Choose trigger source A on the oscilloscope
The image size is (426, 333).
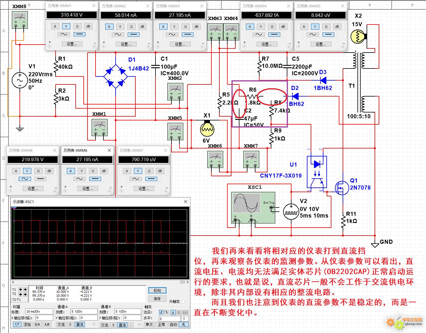173,312
